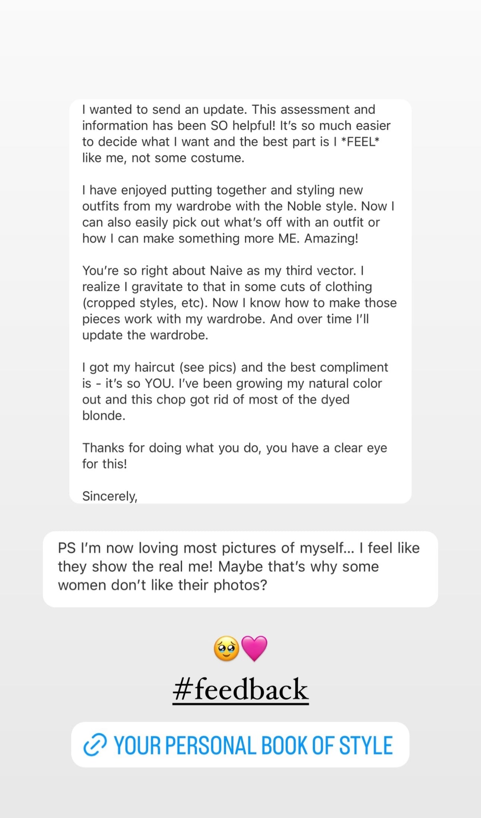Tap the chain link icon in the sticker
Screen dimensions: 481x818
click(95, 745)
